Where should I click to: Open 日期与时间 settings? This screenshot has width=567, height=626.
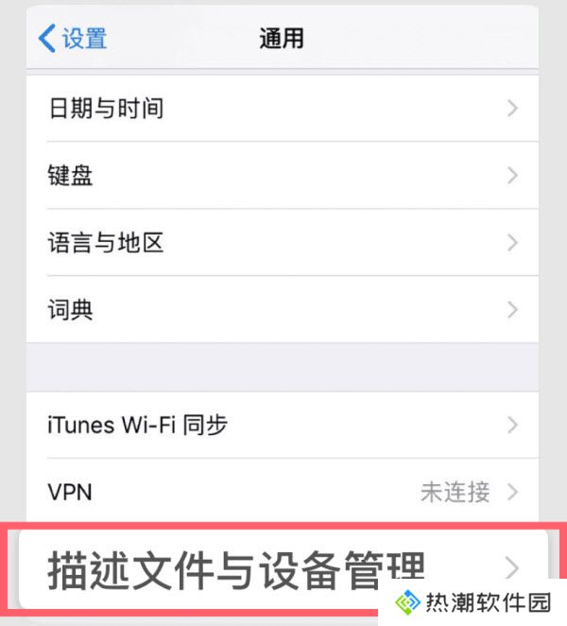coord(283,108)
